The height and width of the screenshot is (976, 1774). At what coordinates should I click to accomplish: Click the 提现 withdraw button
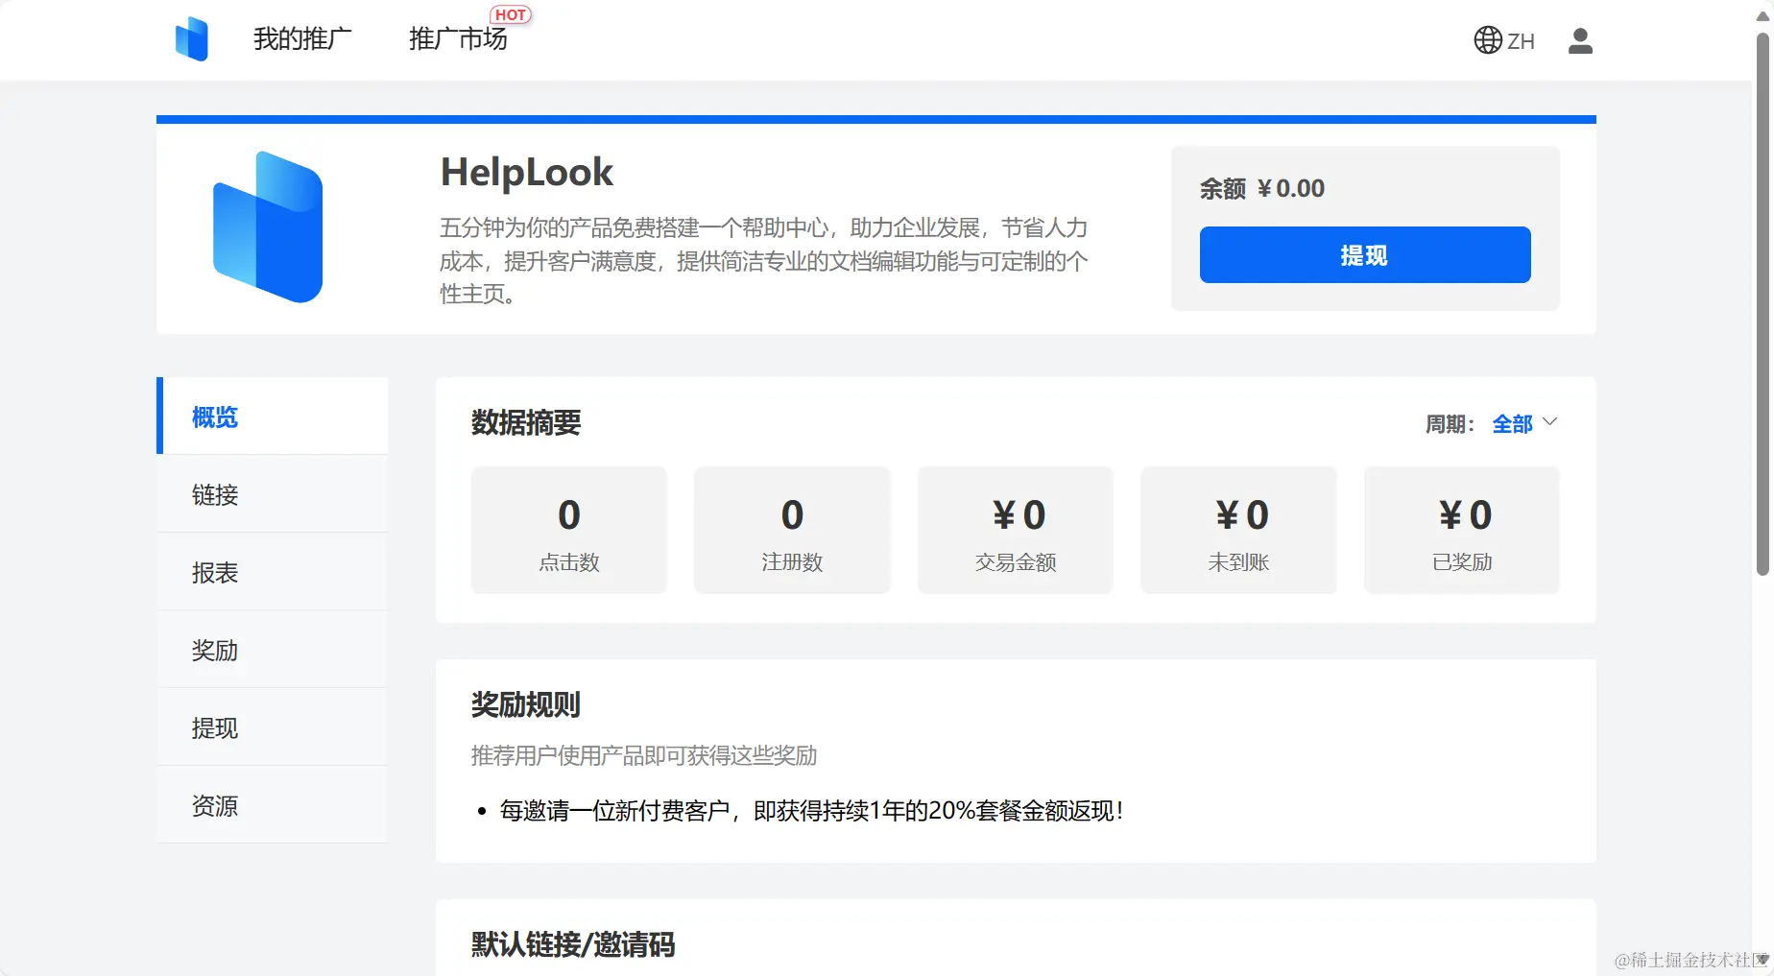pyautogui.click(x=1365, y=255)
